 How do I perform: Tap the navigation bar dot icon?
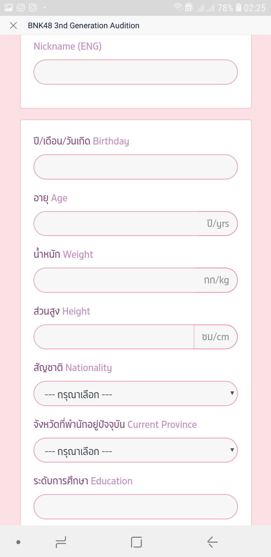(18, 542)
